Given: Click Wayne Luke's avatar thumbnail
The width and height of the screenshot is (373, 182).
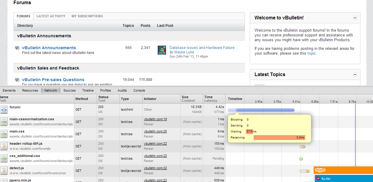Looking at the screenshot, I should pos(162,50).
